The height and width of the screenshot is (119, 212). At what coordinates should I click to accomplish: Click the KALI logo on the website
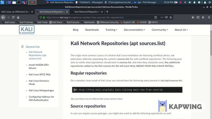[26, 30]
